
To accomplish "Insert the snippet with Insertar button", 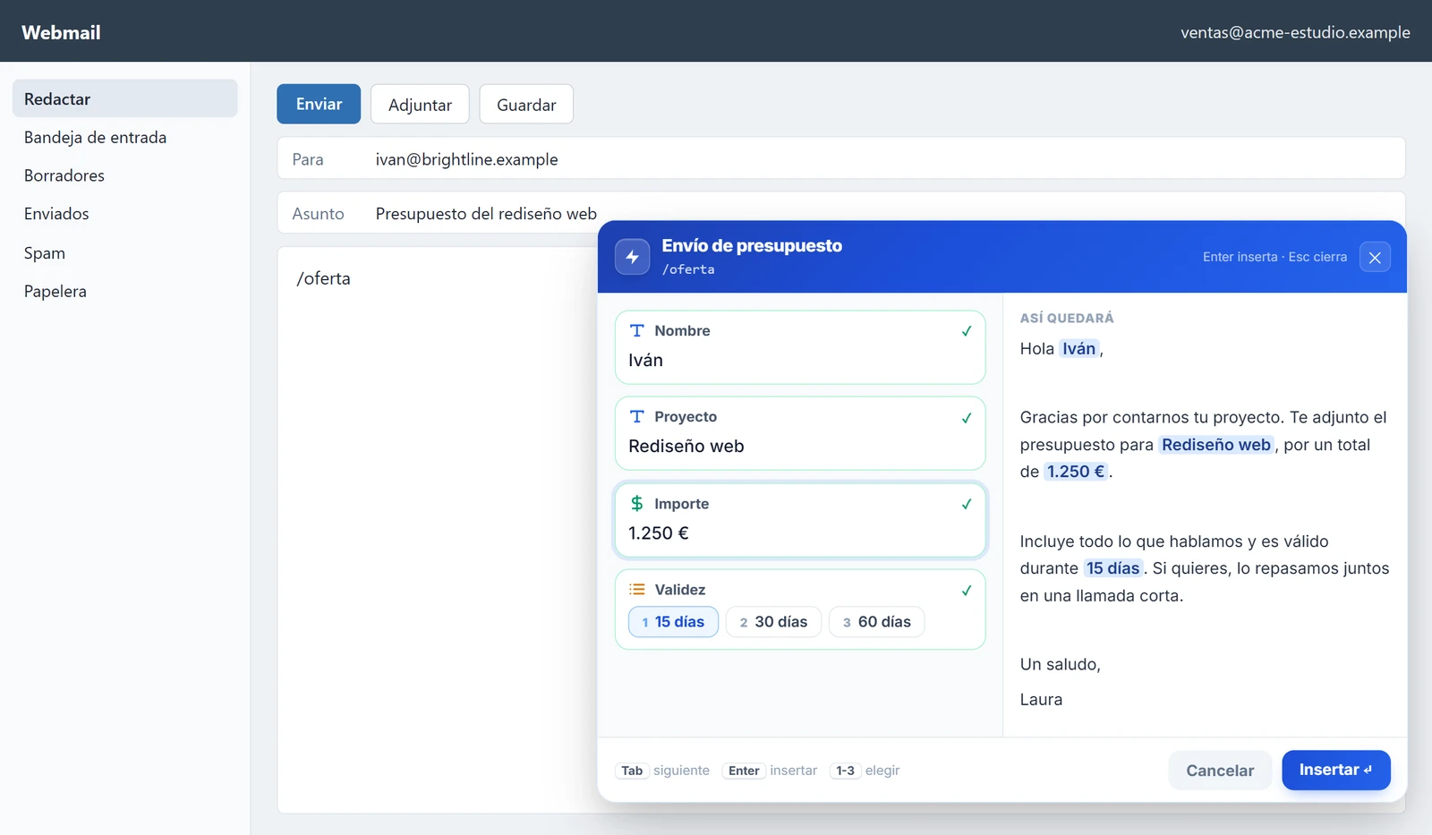I will pyautogui.click(x=1335, y=770).
